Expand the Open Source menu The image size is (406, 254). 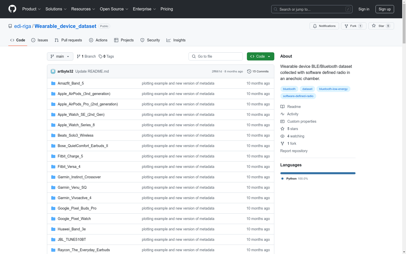pos(114,9)
